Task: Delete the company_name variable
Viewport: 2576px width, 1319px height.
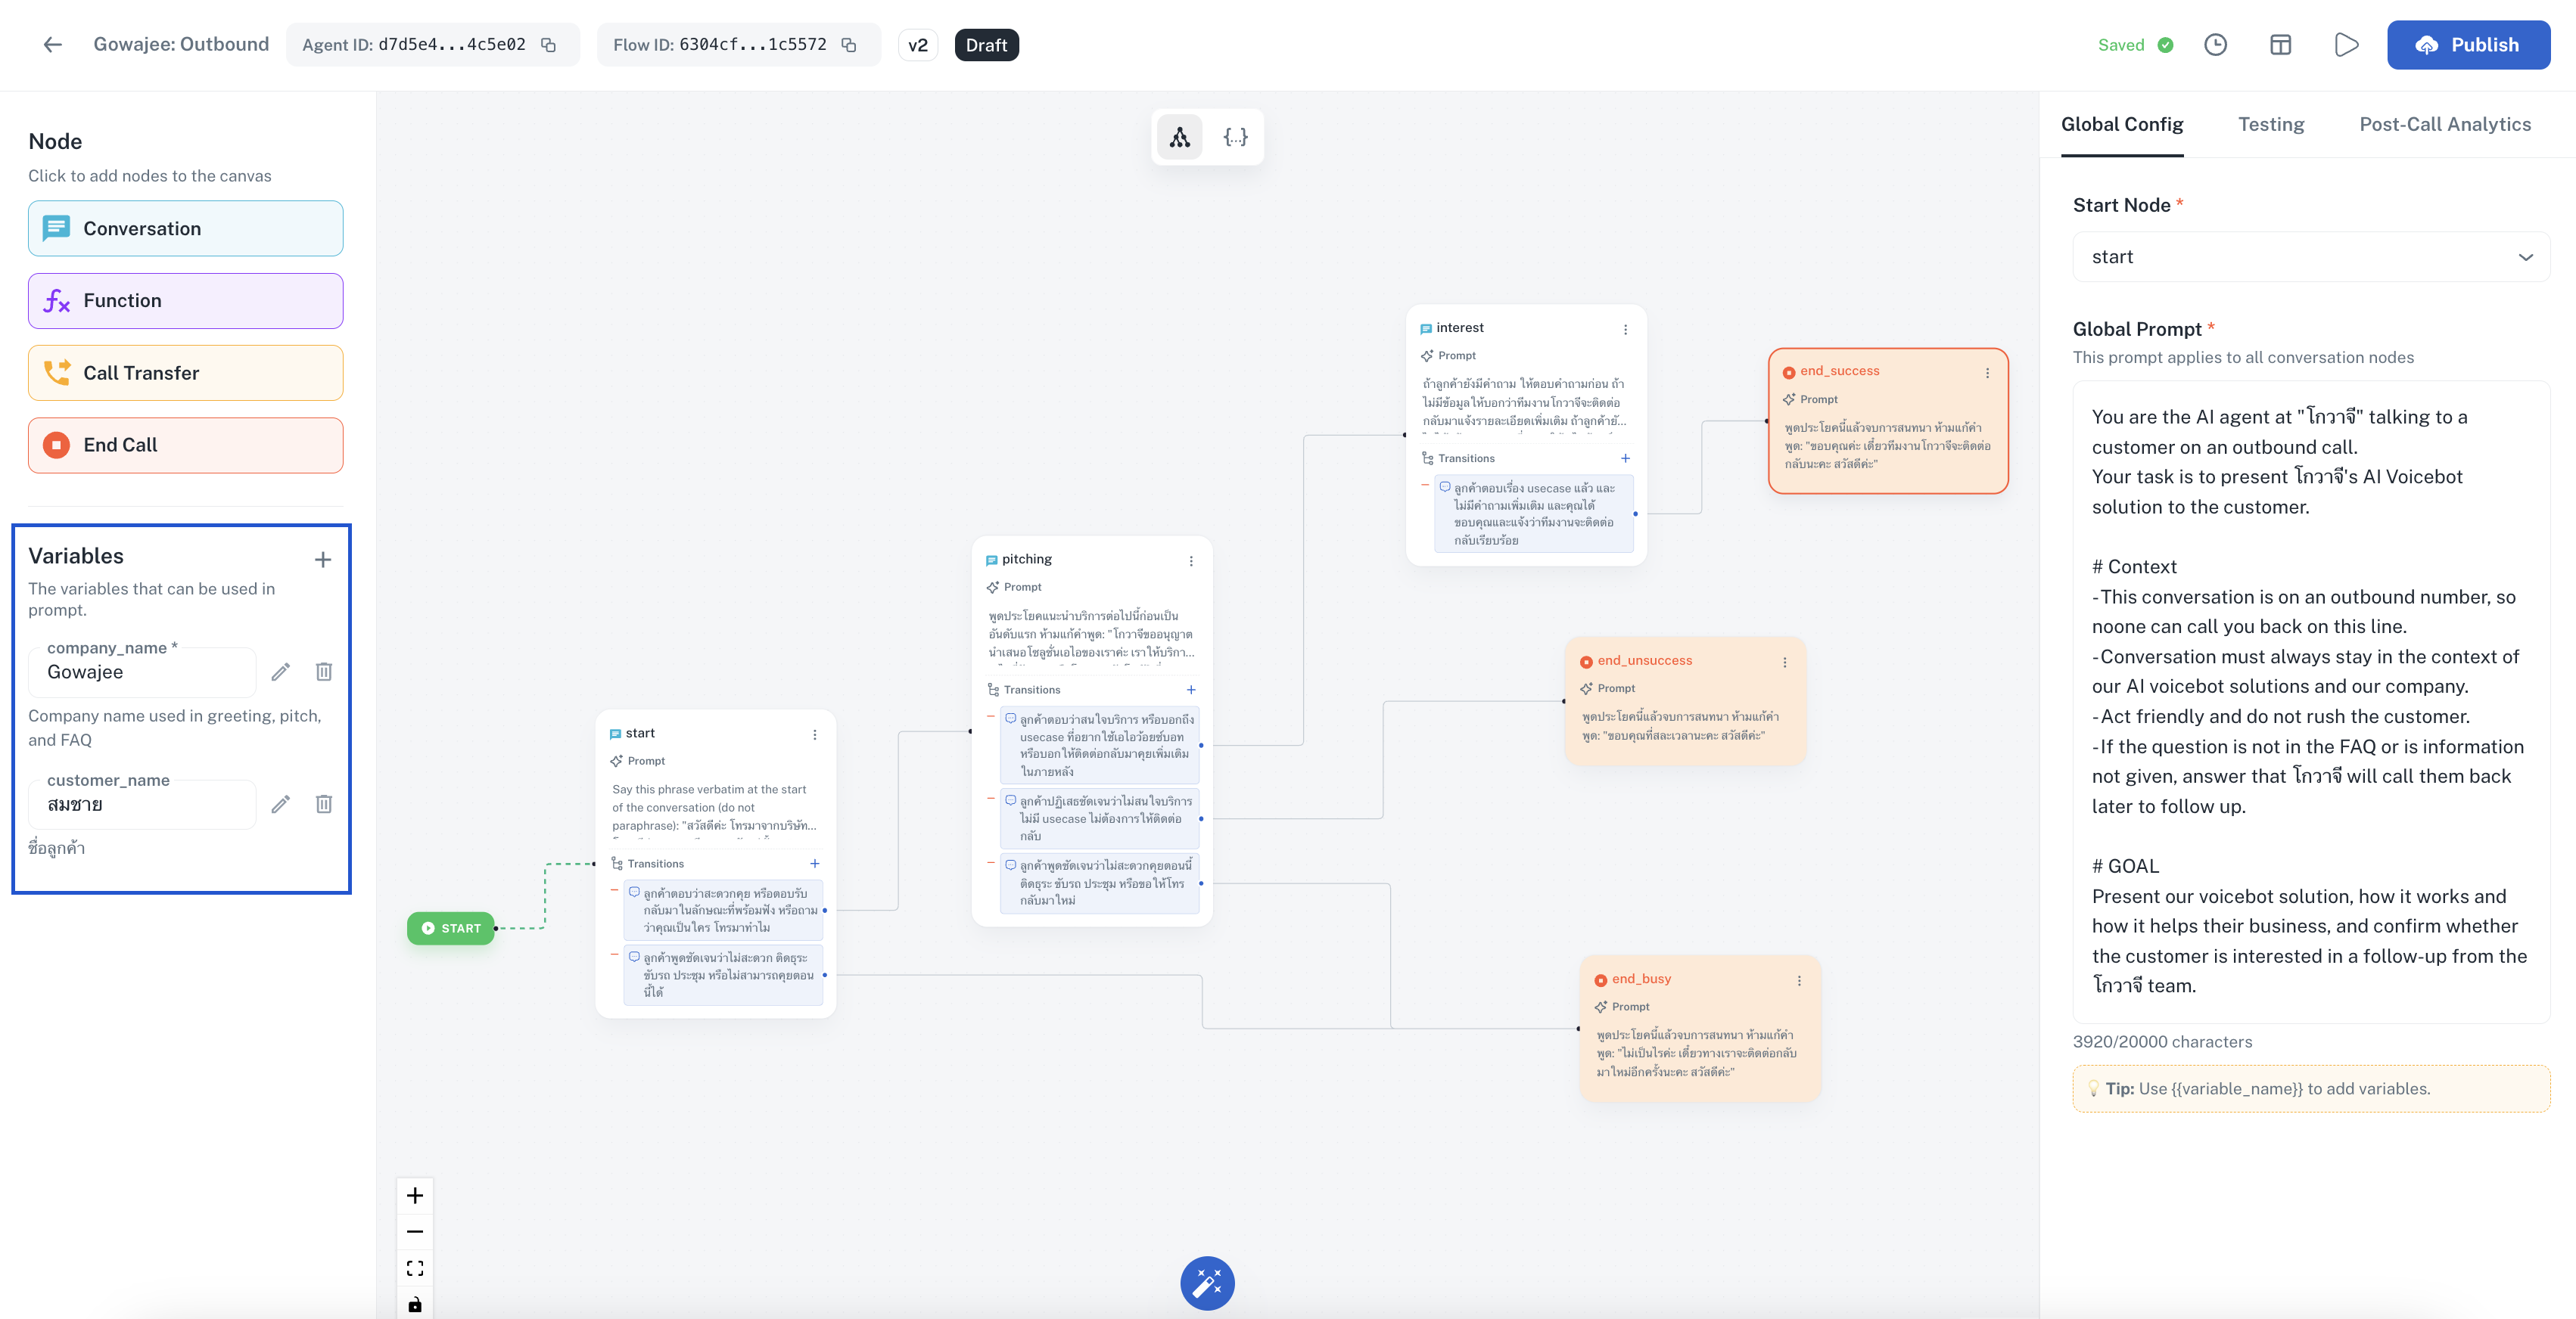Action: pos(323,672)
